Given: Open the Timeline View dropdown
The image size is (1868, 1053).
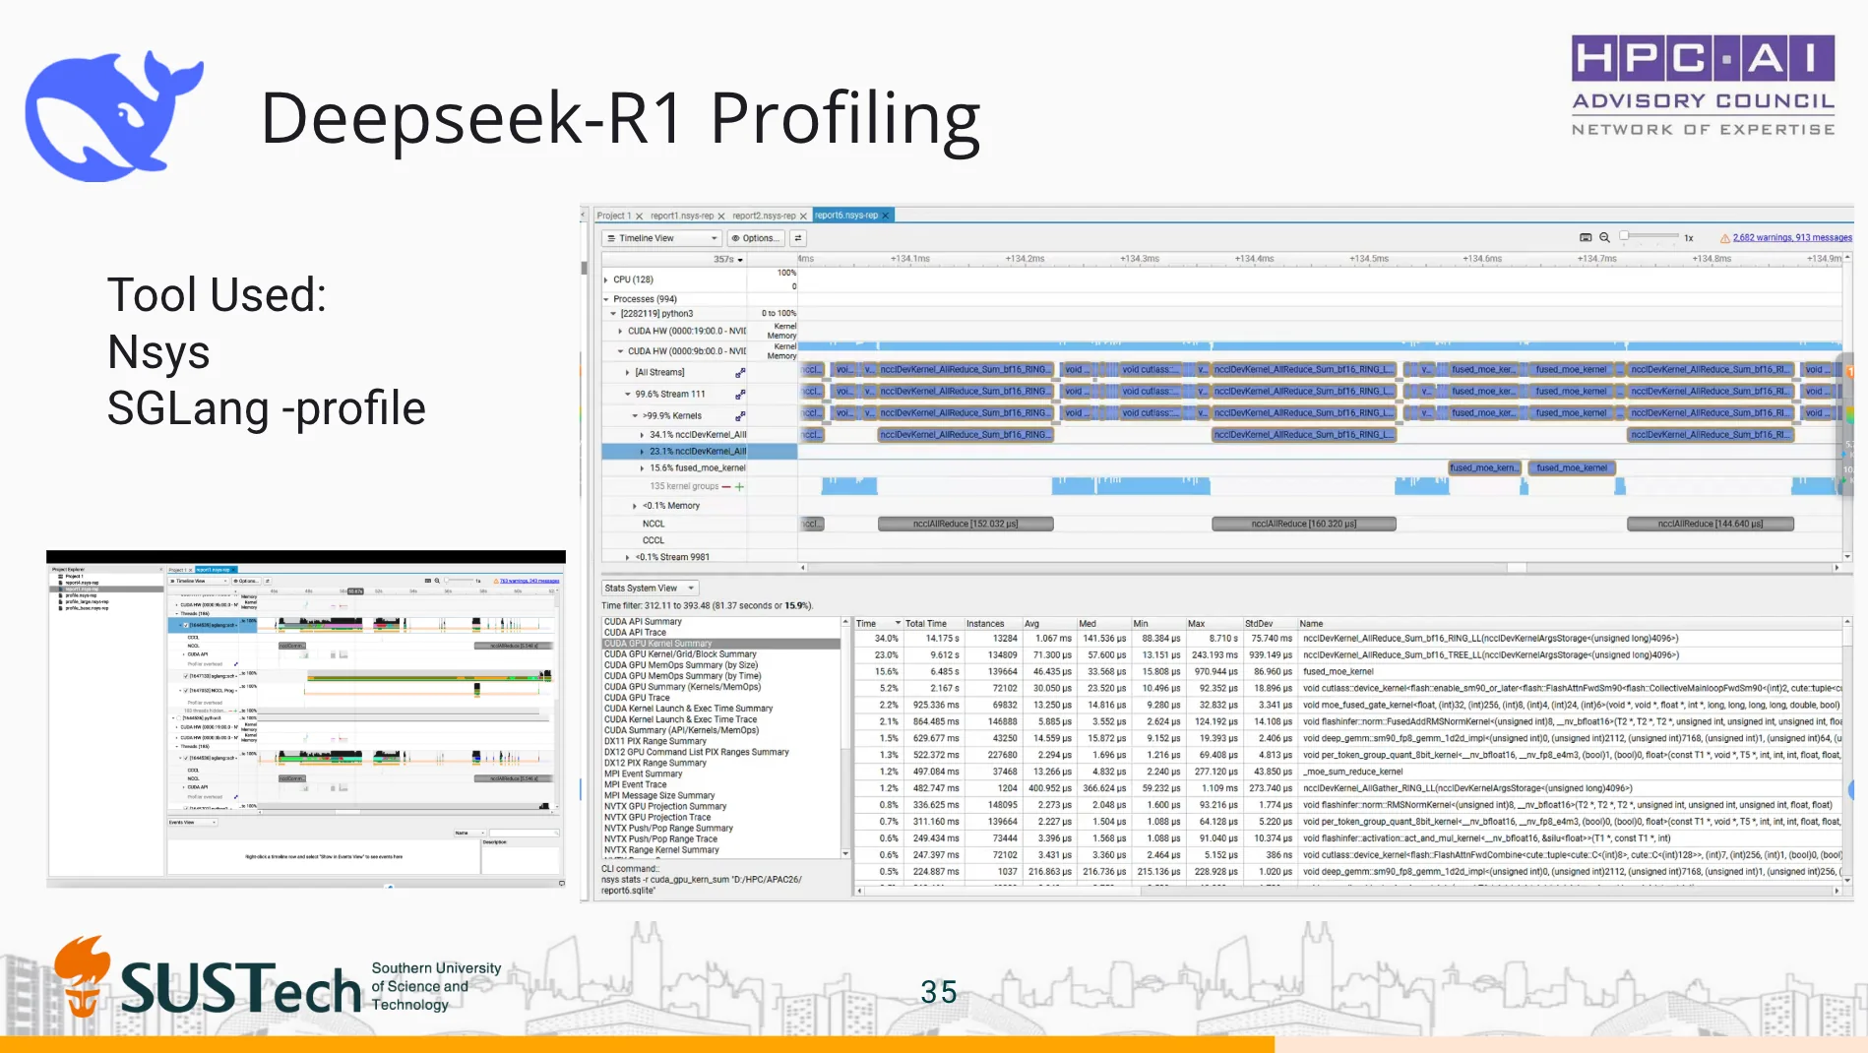Looking at the screenshot, I should tap(662, 238).
